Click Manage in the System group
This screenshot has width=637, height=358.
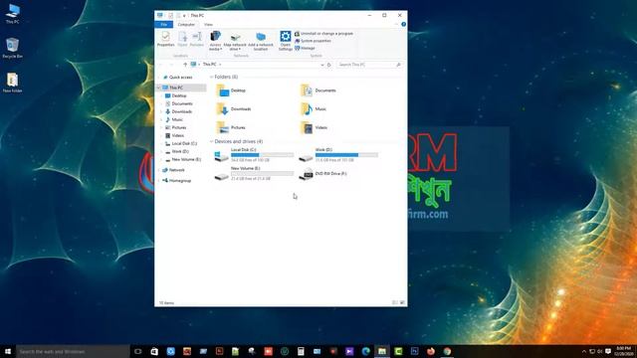305,49
